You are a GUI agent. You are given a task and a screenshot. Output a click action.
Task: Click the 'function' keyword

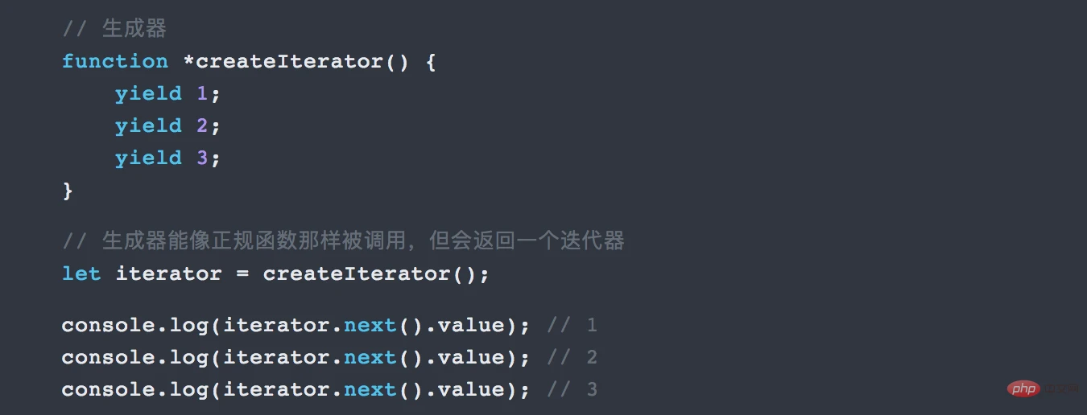pos(115,61)
